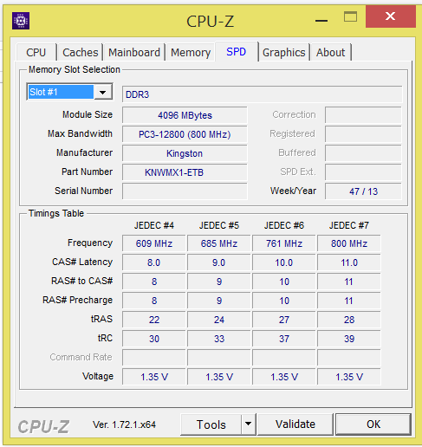Select the Mainboard tab
Image resolution: width=422 pixels, height=447 pixels.
pyautogui.click(x=134, y=53)
